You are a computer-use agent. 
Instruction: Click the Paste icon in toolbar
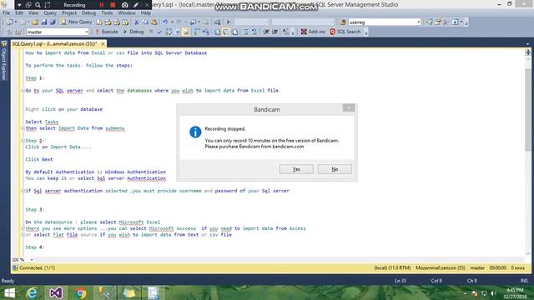pos(154,22)
